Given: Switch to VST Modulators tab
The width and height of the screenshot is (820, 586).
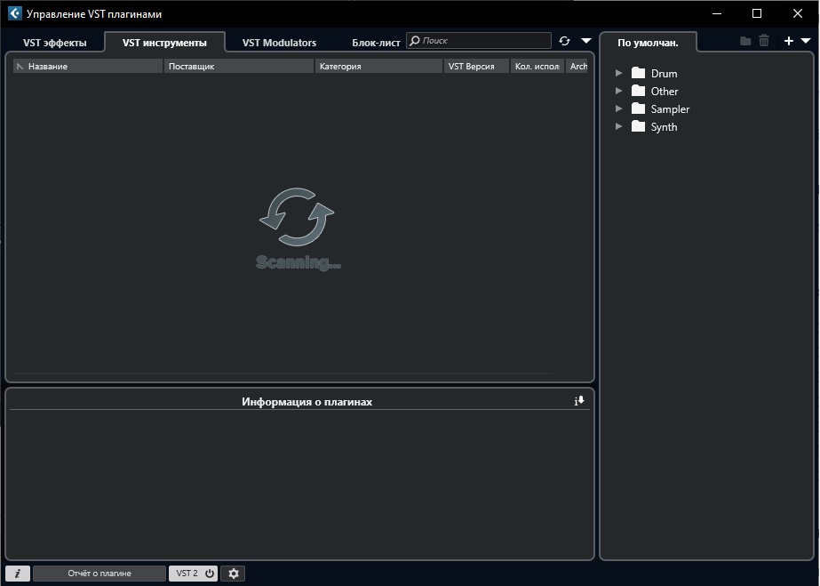Looking at the screenshot, I should [x=279, y=43].
